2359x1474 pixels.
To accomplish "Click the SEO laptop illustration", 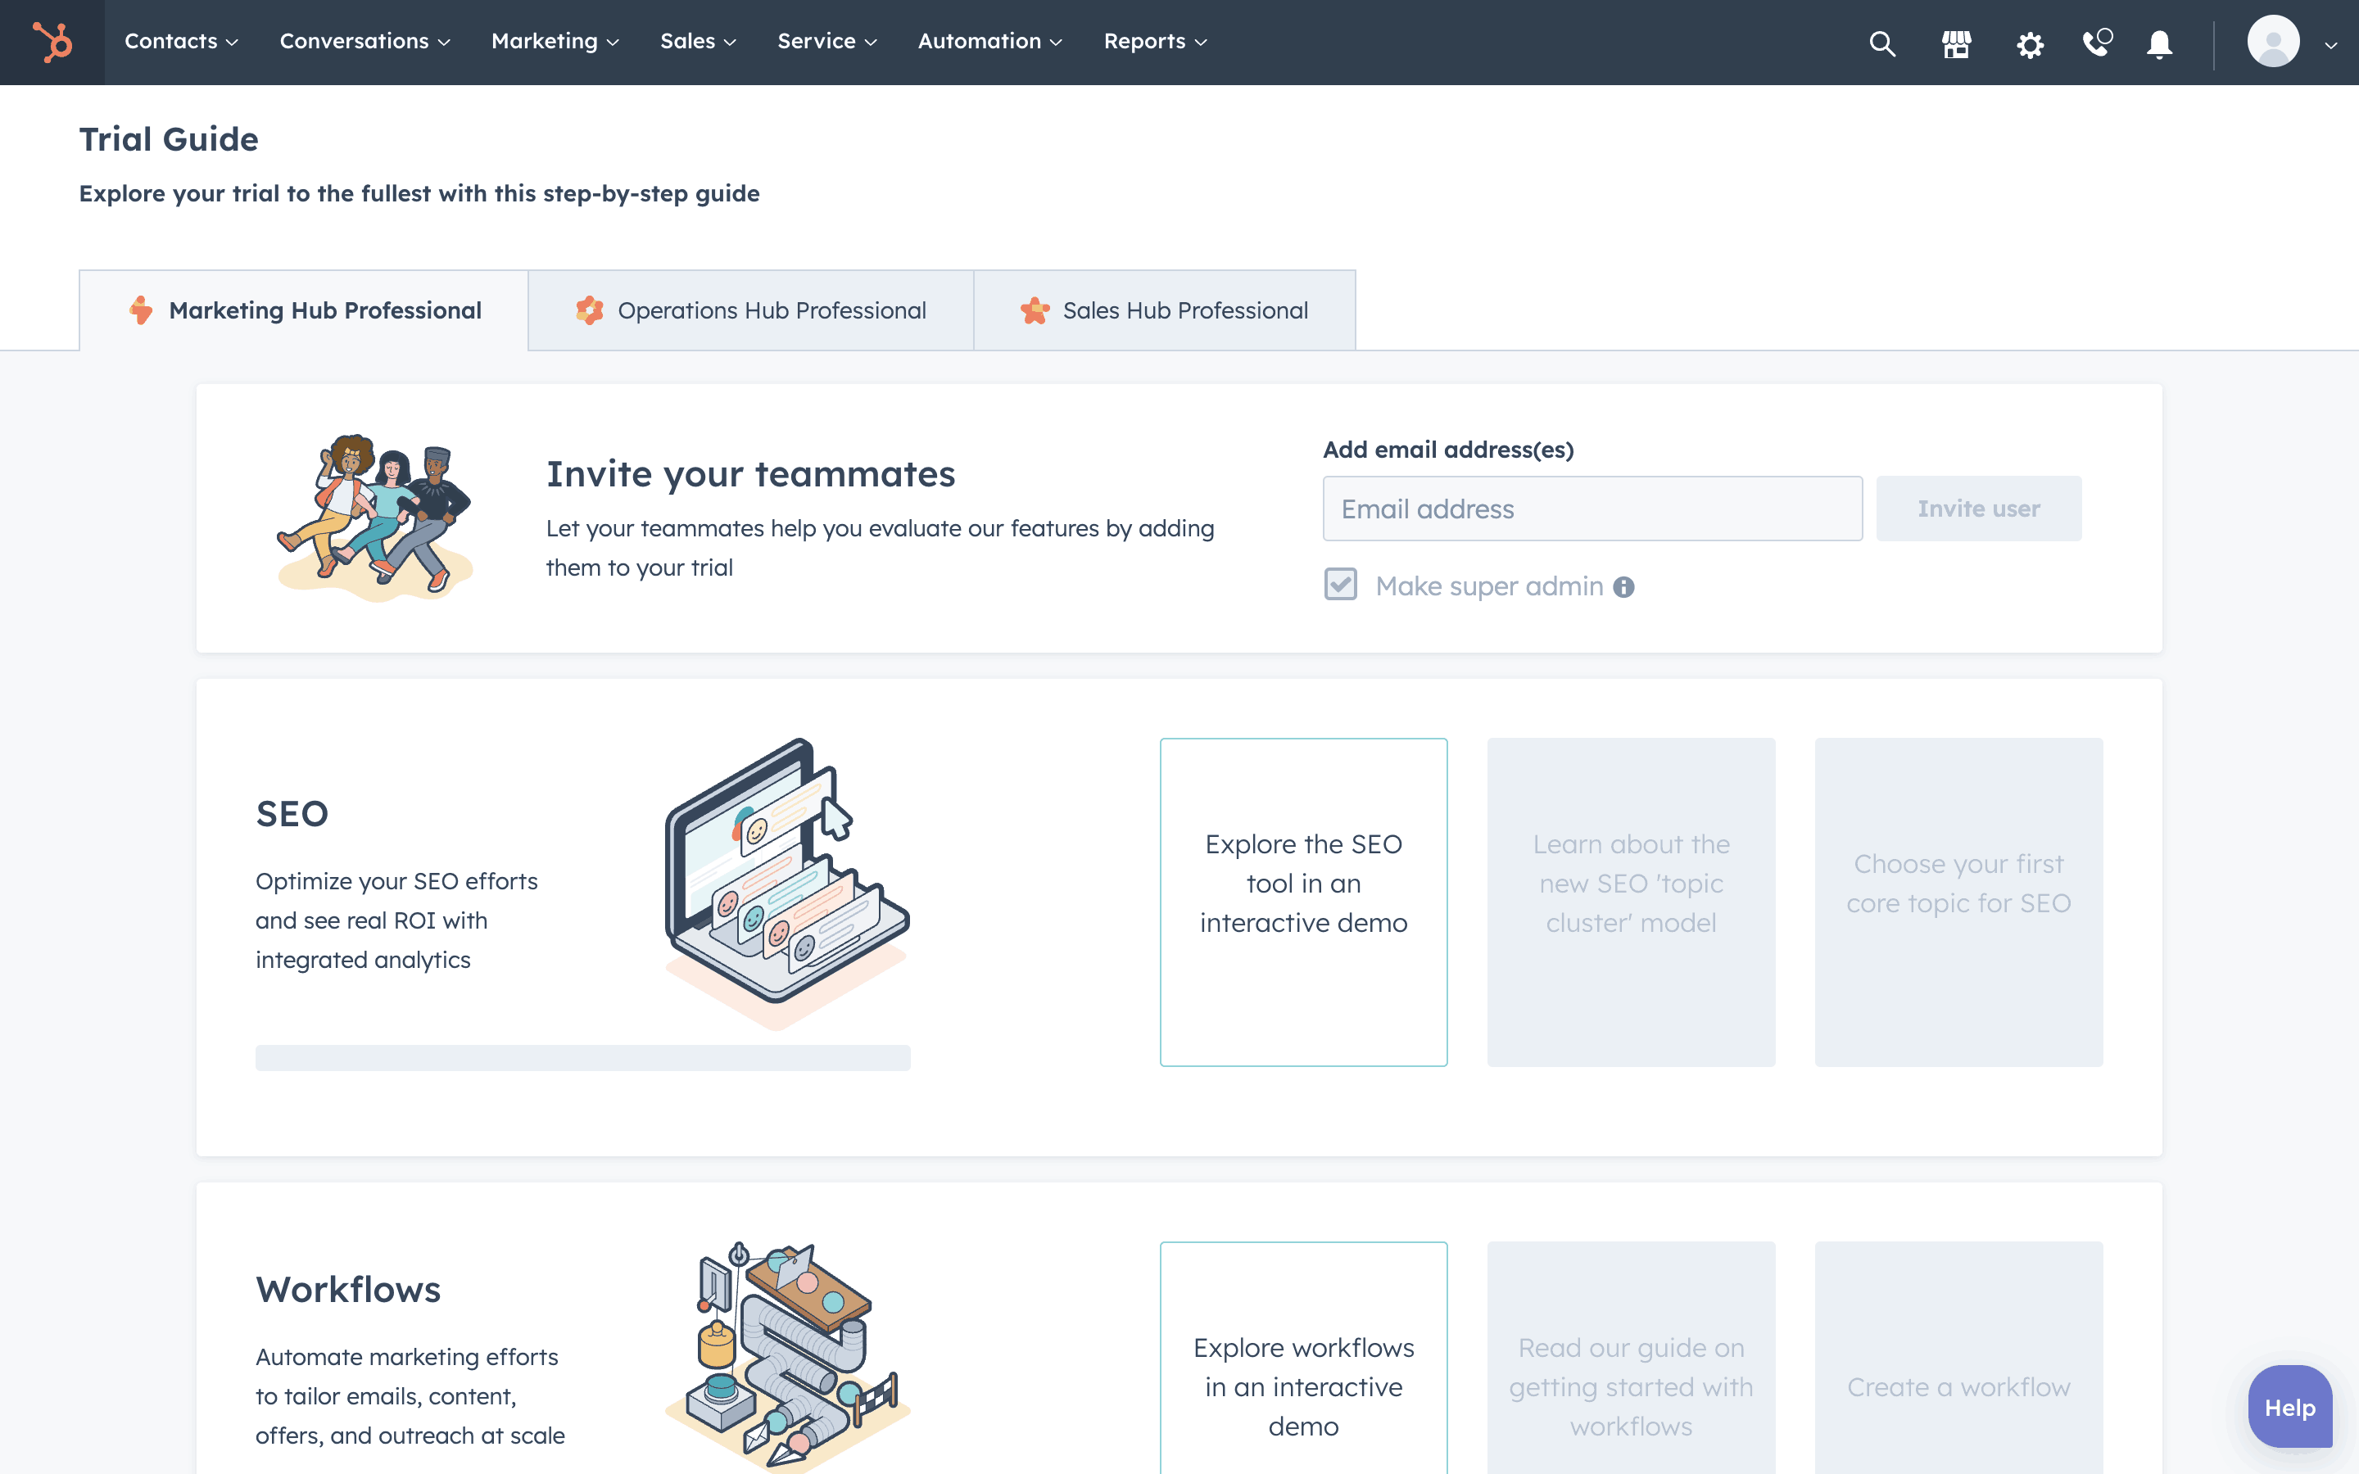I will 788,884.
